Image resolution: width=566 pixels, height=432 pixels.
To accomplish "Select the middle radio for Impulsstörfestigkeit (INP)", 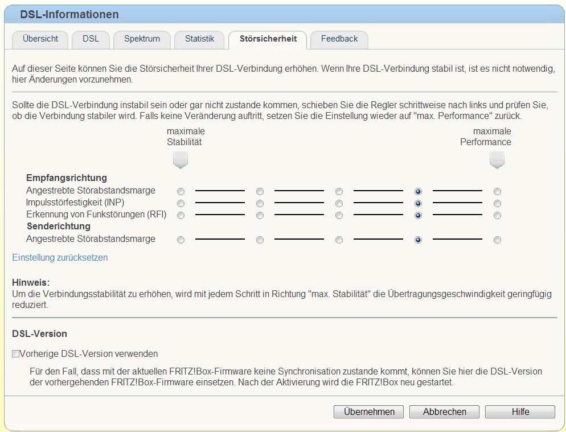I will (339, 203).
